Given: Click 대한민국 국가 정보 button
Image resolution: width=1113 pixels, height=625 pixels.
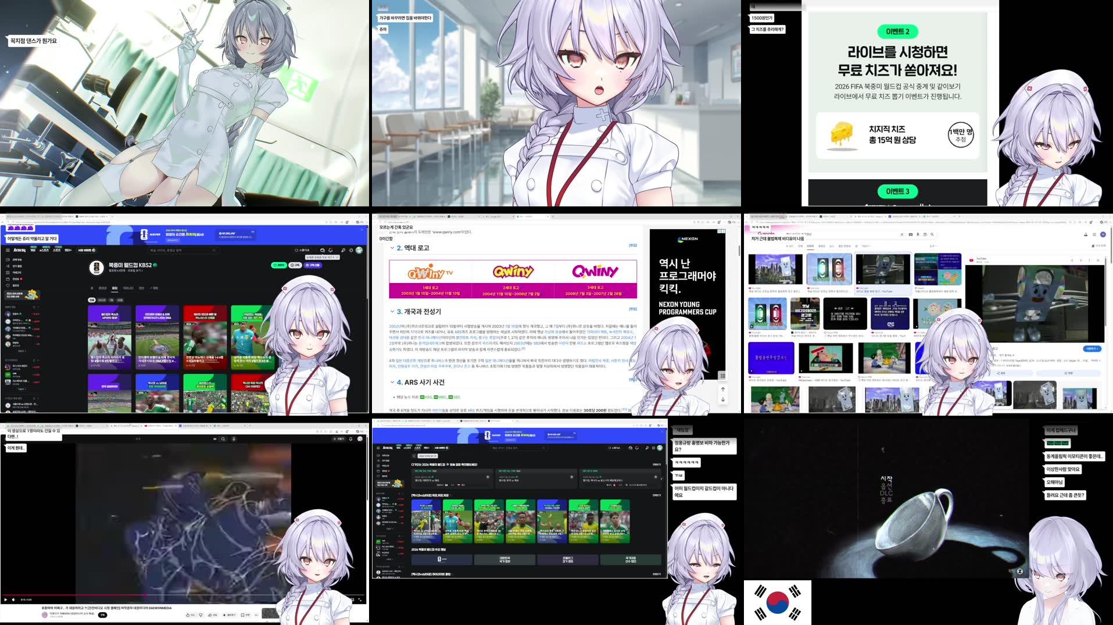Looking at the screenshot, I should 504,559.
